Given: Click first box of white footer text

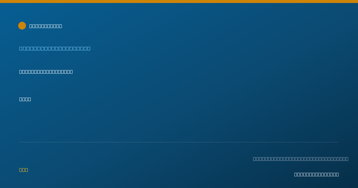Looking at the screenshot, I should 296,174.
